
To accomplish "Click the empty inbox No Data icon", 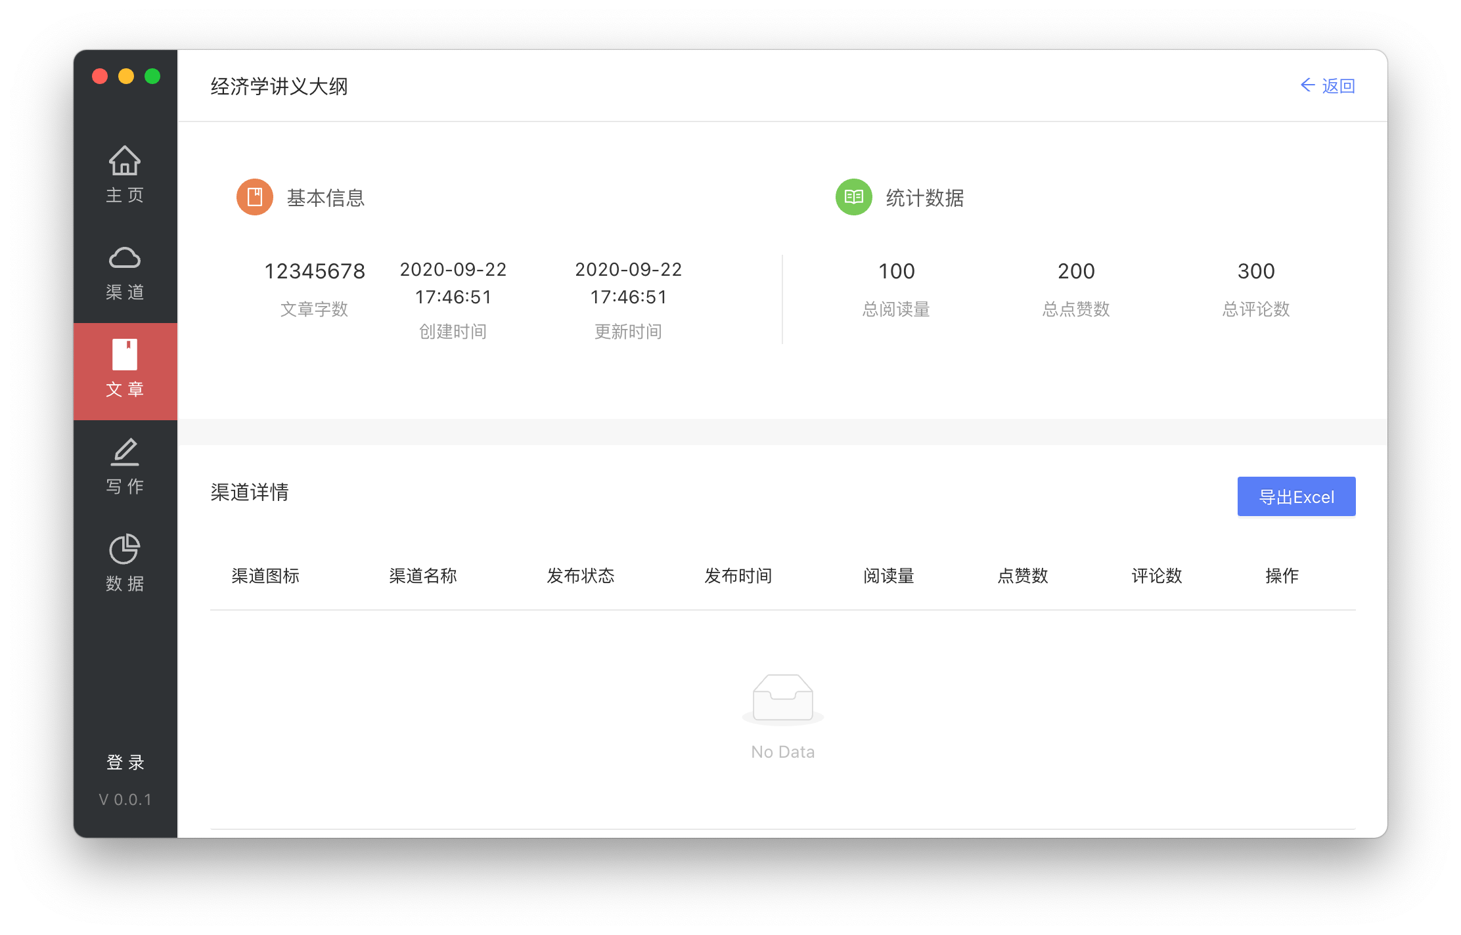I will [782, 699].
